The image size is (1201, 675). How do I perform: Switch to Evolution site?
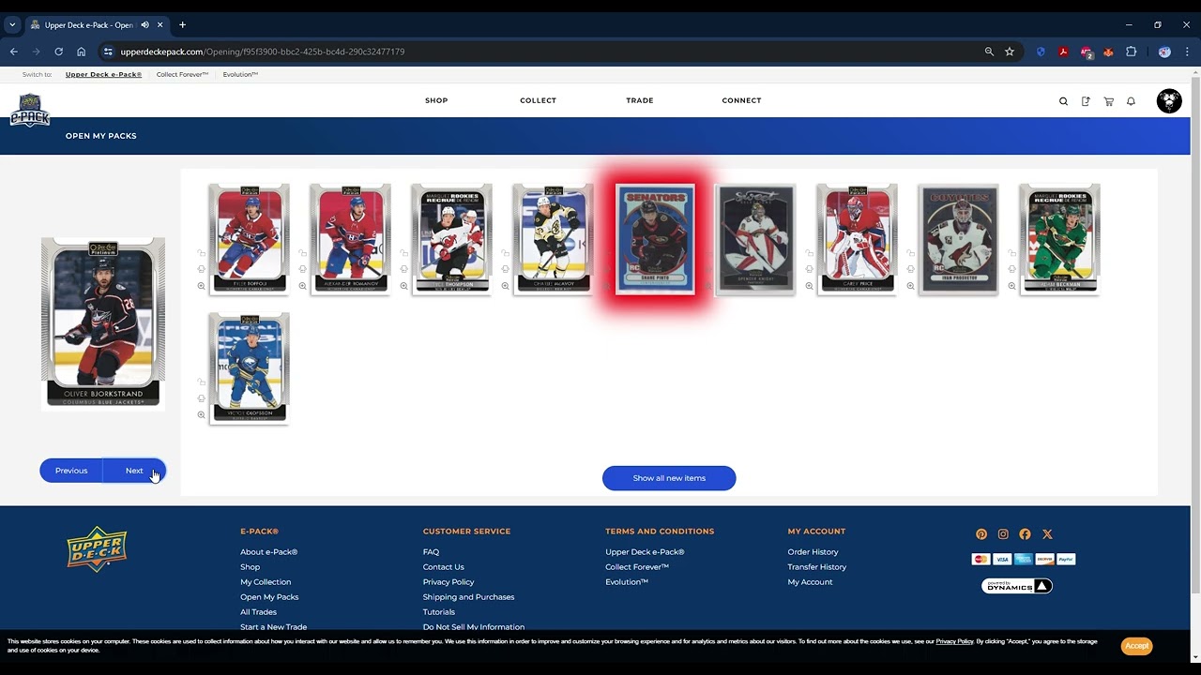tap(240, 74)
